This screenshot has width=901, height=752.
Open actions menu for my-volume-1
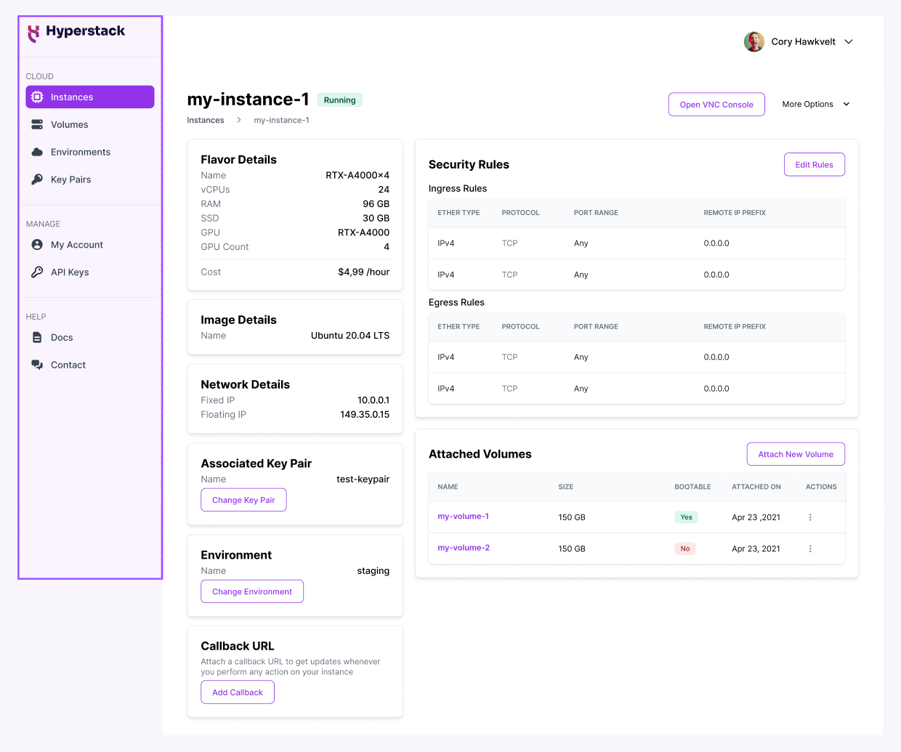[810, 517]
